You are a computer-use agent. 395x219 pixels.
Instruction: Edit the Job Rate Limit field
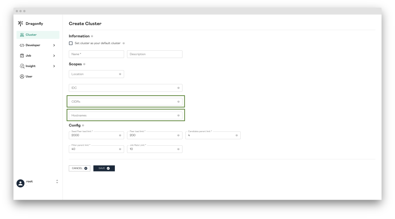point(155,149)
